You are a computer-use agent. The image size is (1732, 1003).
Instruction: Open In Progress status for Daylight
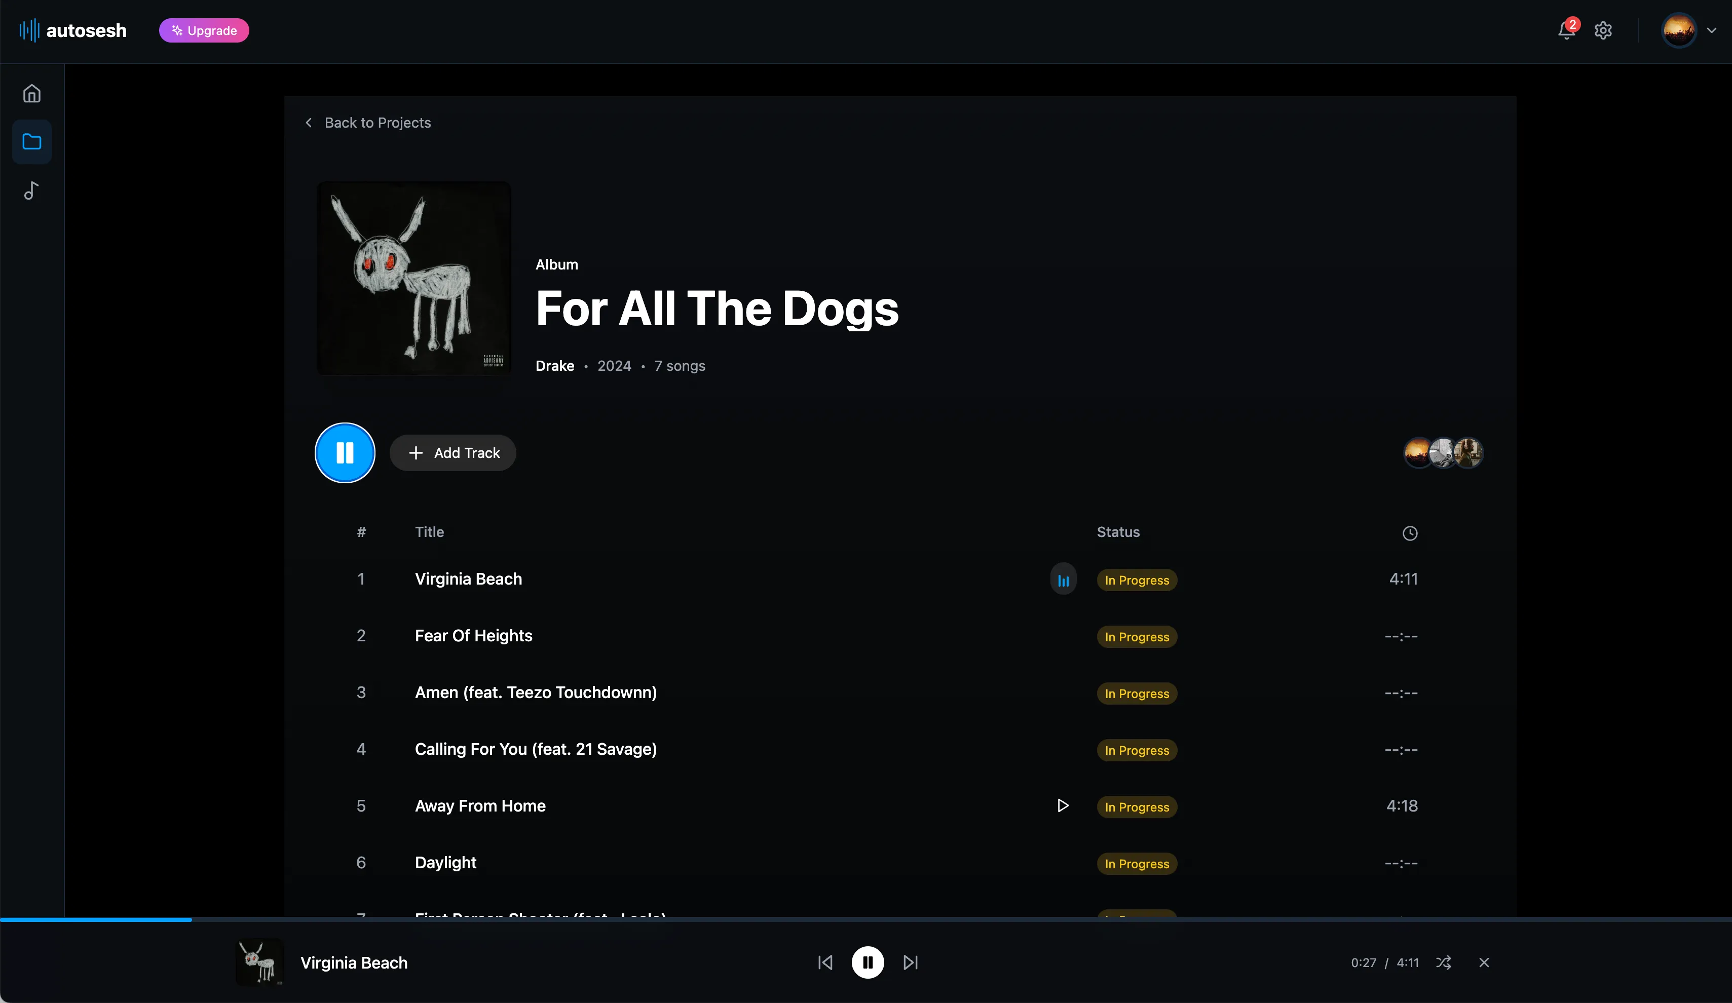pyautogui.click(x=1137, y=864)
